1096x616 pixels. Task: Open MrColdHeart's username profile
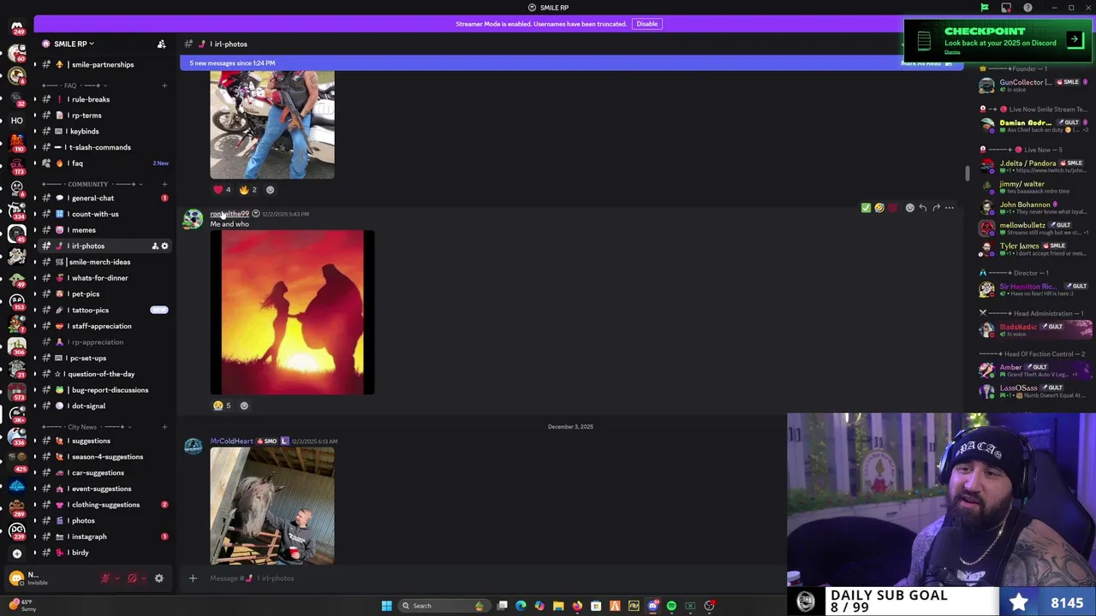click(231, 441)
